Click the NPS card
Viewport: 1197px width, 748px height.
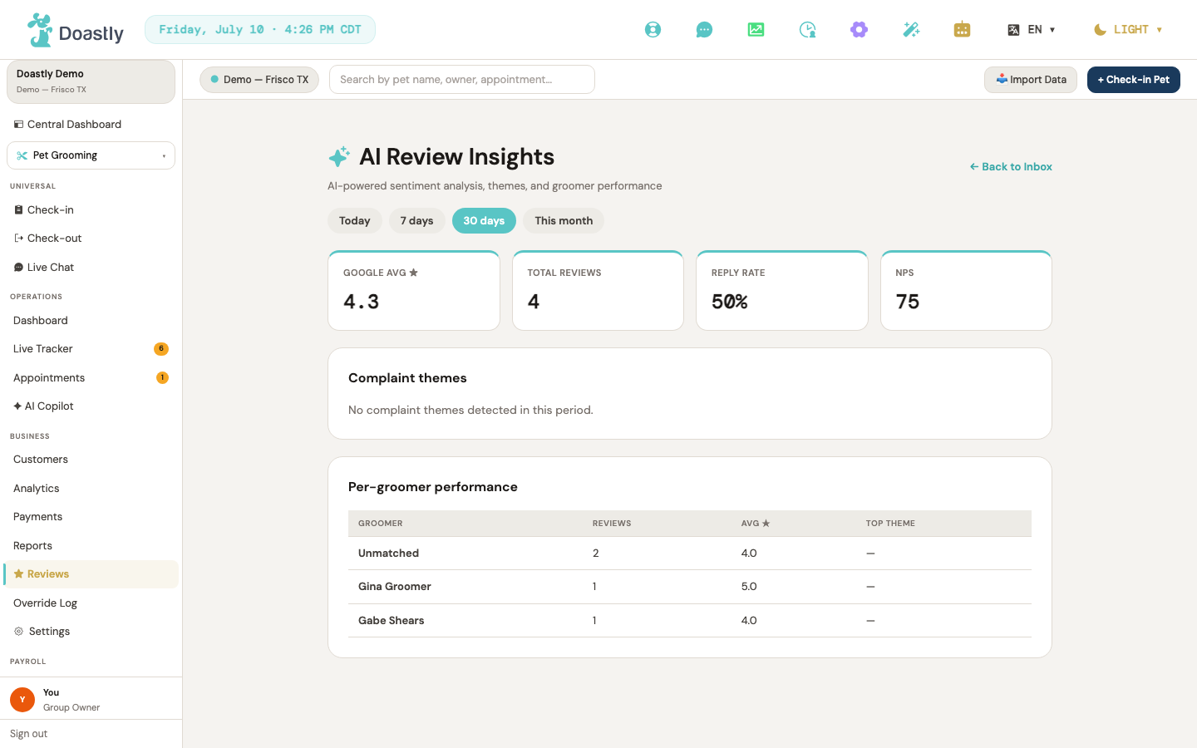tap(966, 291)
